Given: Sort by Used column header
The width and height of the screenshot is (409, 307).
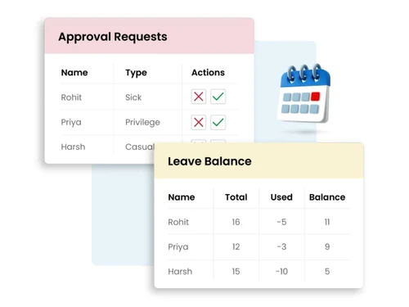Looking at the screenshot, I should pyautogui.click(x=281, y=197).
